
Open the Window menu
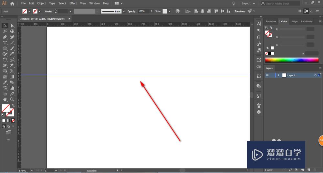pyautogui.click(x=94, y=3)
